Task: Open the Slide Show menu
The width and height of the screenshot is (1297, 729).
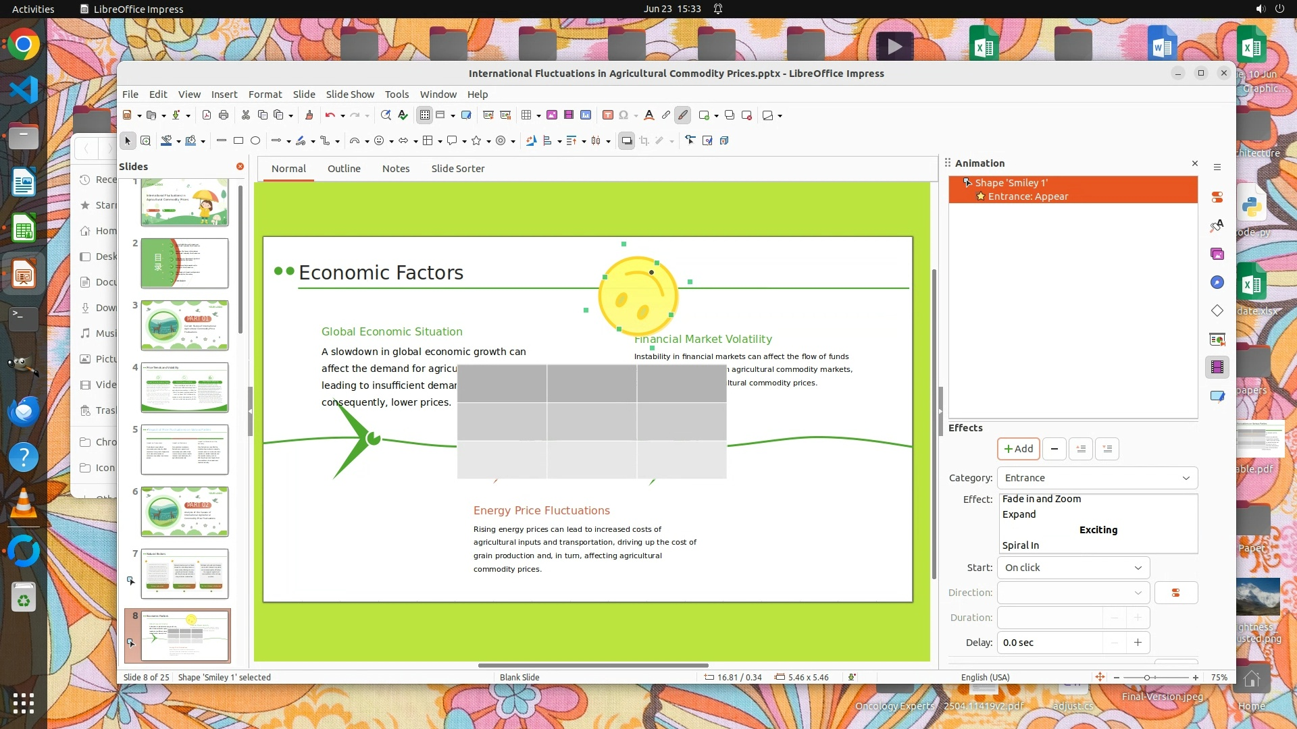Action: click(x=349, y=94)
